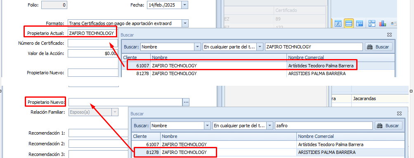
Task: Open the tile layout view icon
Action: [372, 24]
